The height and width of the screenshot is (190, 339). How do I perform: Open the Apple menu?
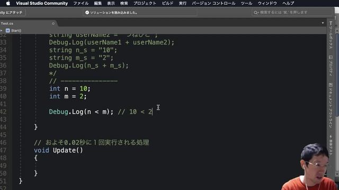point(8,3)
